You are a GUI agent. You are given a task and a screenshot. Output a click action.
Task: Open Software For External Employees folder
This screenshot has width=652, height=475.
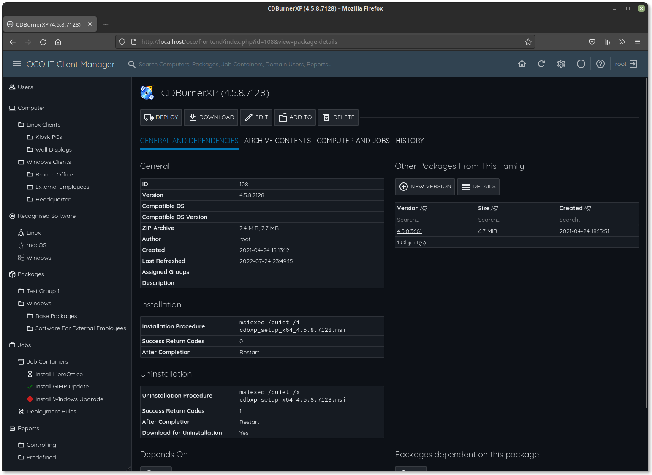pyautogui.click(x=76, y=328)
